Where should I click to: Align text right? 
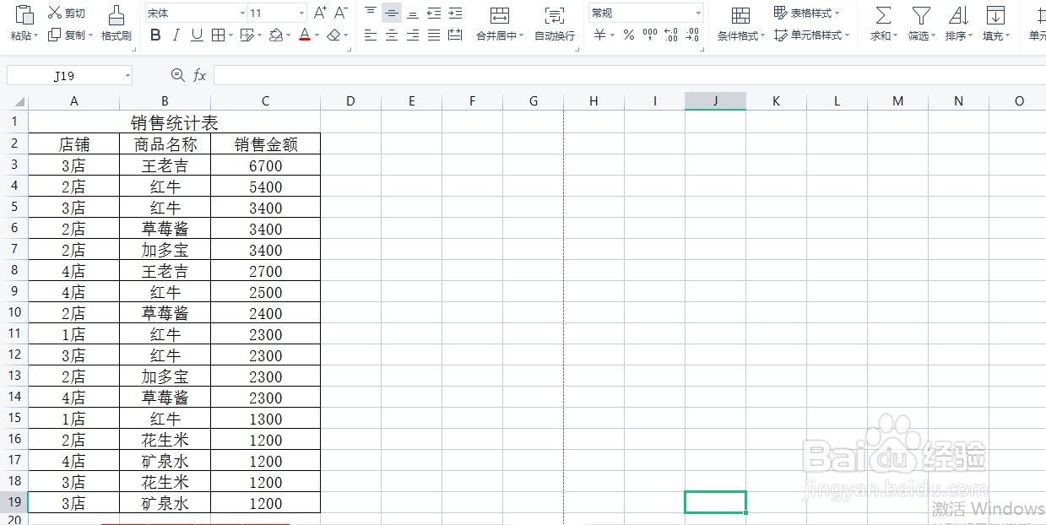pyautogui.click(x=413, y=35)
